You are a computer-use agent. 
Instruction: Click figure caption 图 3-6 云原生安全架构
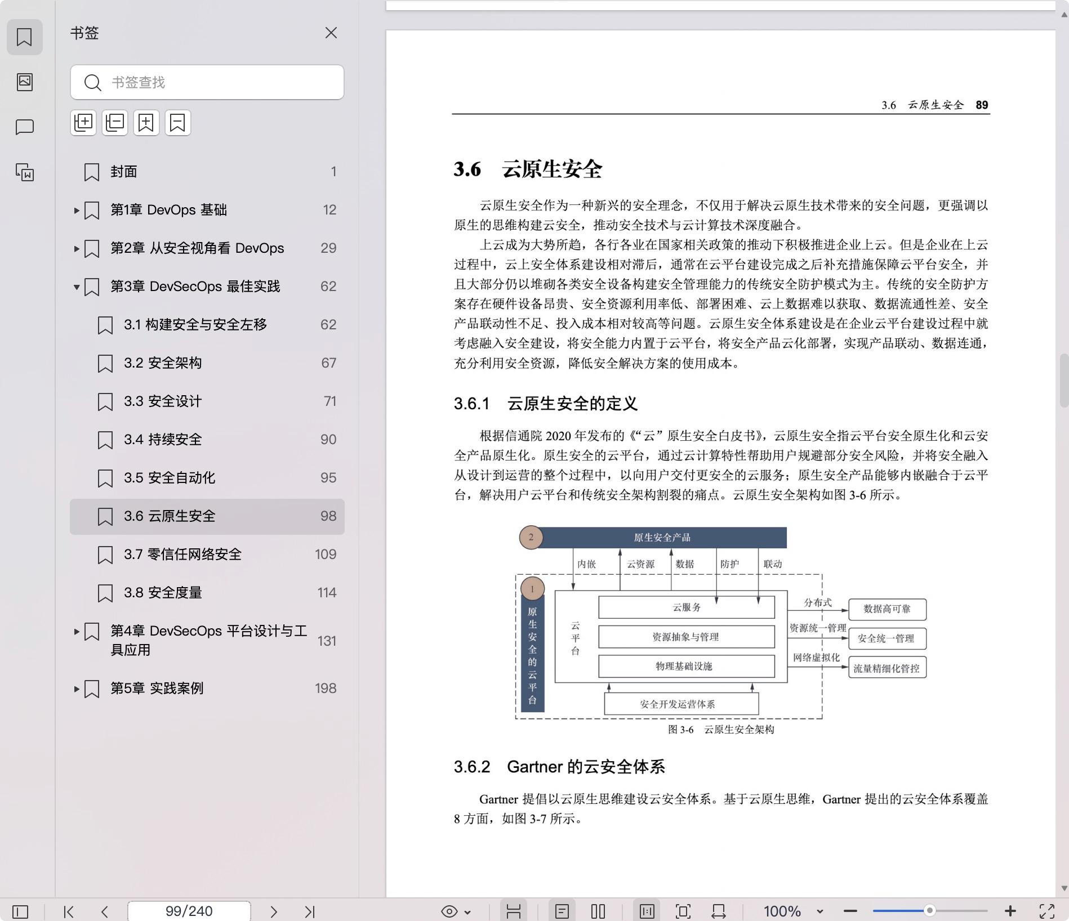(721, 730)
